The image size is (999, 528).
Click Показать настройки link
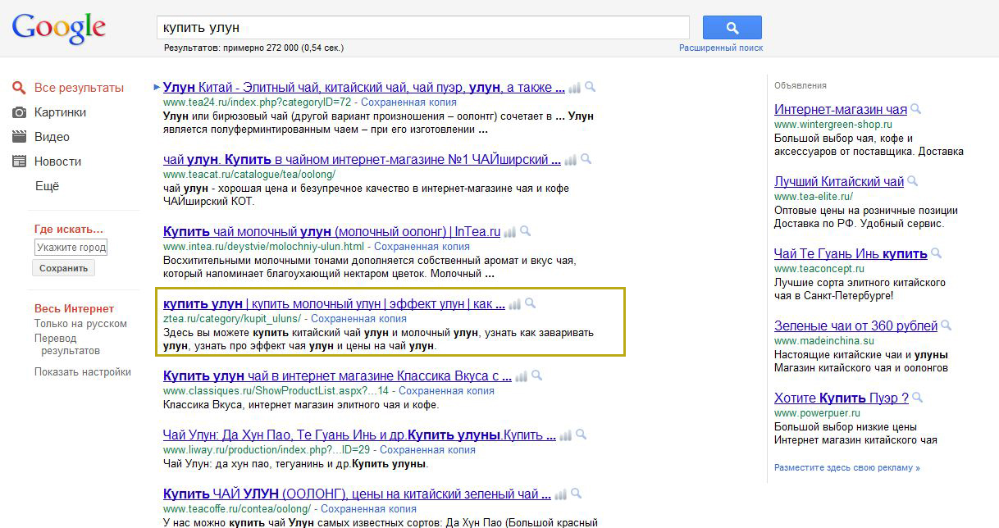[83, 372]
